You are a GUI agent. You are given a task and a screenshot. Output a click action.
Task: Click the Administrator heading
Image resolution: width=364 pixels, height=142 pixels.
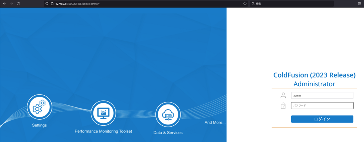(x=314, y=84)
